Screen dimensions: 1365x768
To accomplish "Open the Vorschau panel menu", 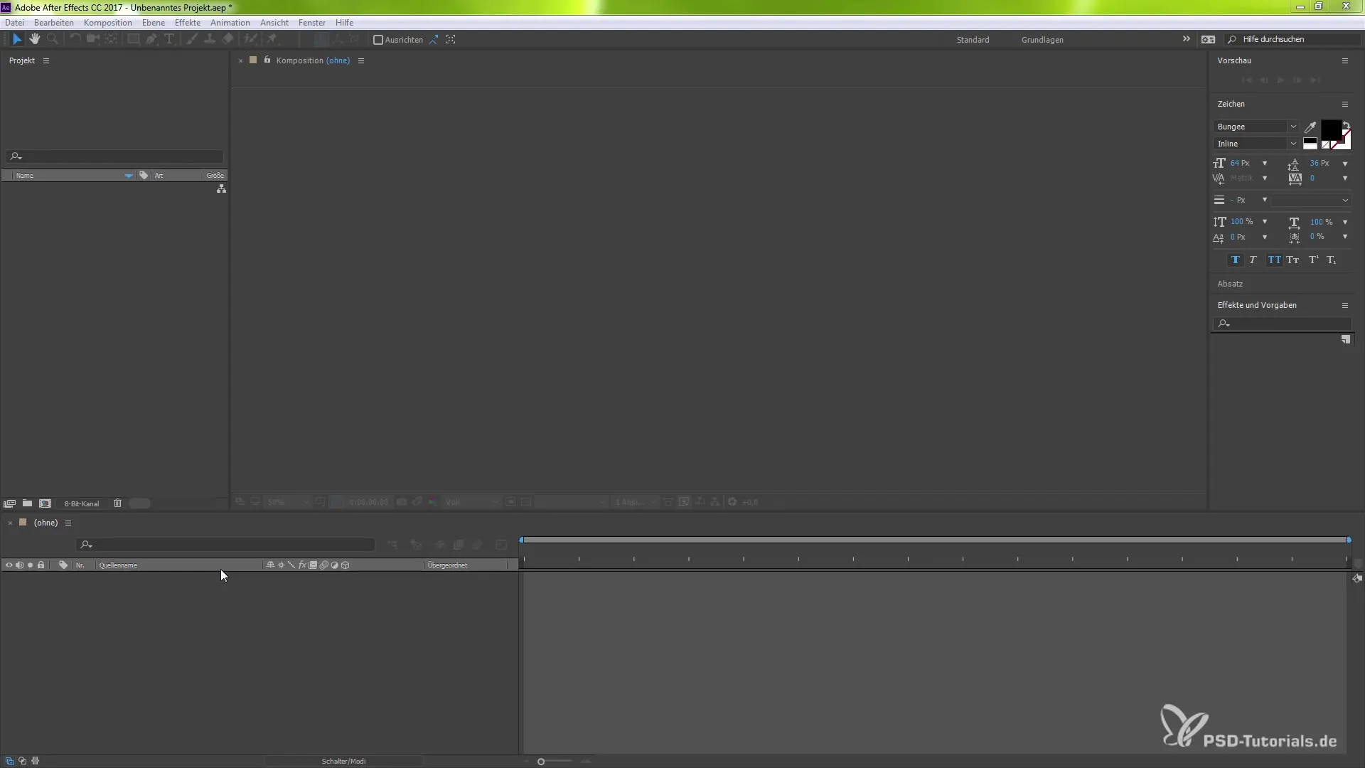I will point(1345,61).
